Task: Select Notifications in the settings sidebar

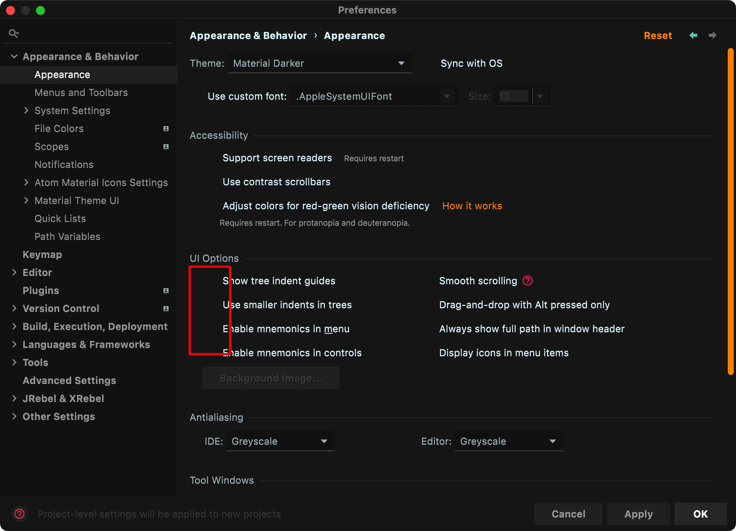Action: pos(64,164)
